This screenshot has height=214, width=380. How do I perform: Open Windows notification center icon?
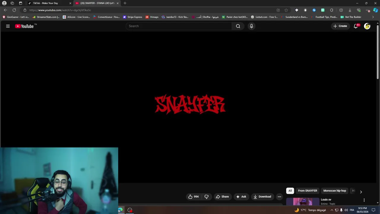click(373, 210)
